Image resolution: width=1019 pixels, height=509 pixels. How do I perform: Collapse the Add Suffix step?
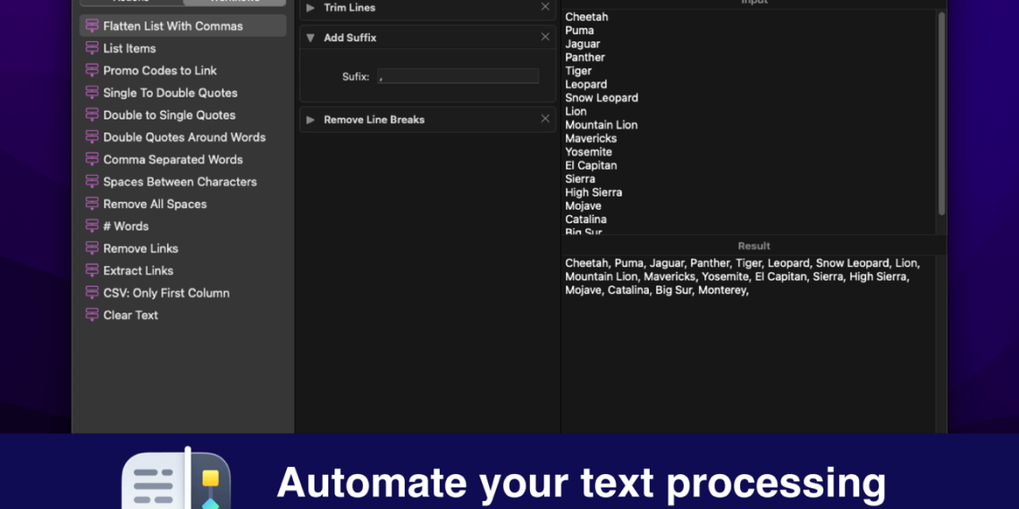(x=310, y=38)
